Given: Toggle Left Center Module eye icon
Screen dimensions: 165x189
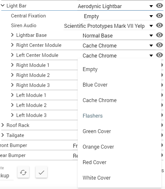Looking at the screenshot, I should (159, 55).
